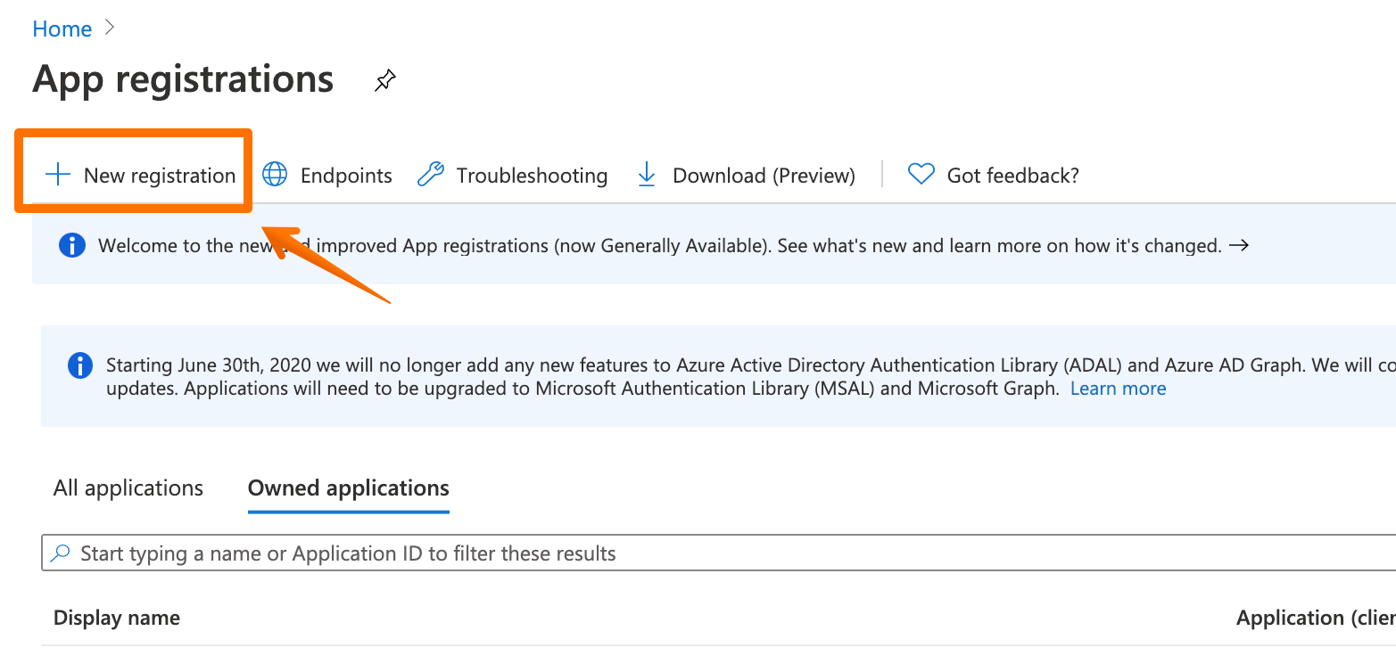Click the globe icon for Endpoints

(x=275, y=175)
